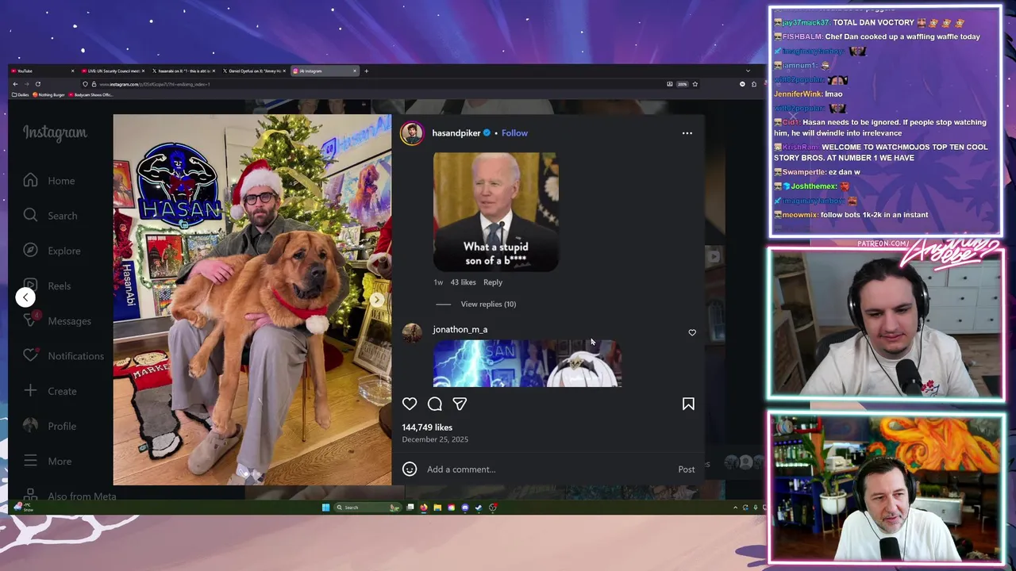This screenshot has width=1016, height=571.
Task: Open Profile from the sidebar
Action: [x=50, y=426]
